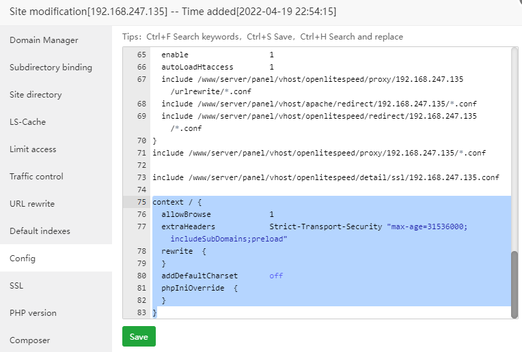Select Site directory in the sidebar
The height and width of the screenshot is (352, 522).
click(36, 95)
